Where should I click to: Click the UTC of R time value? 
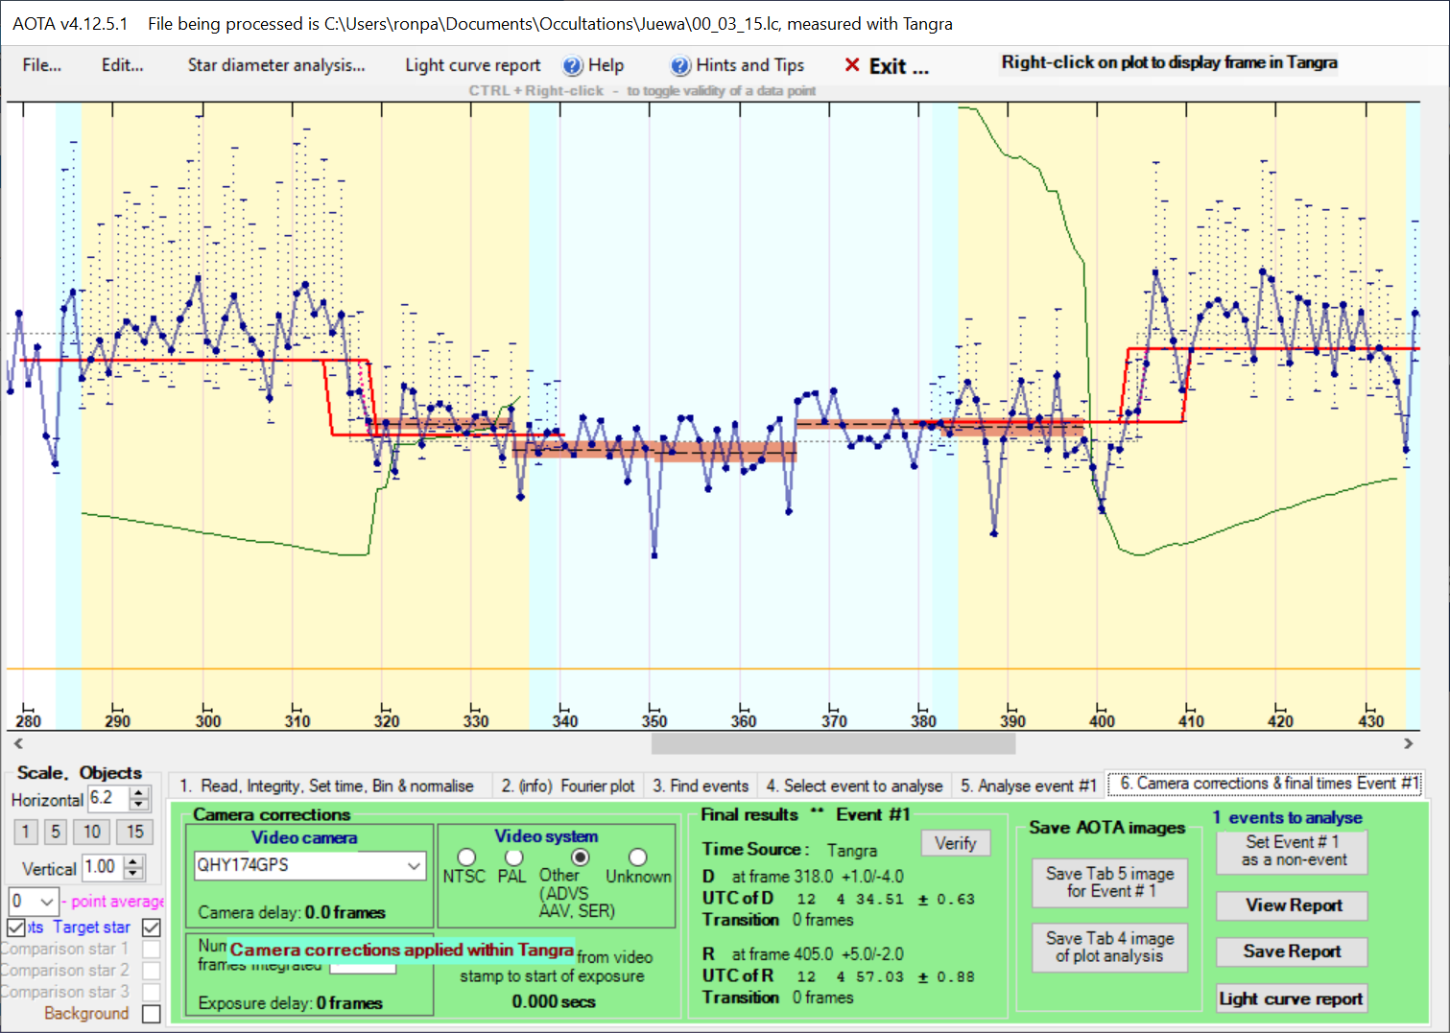pos(886,976)
